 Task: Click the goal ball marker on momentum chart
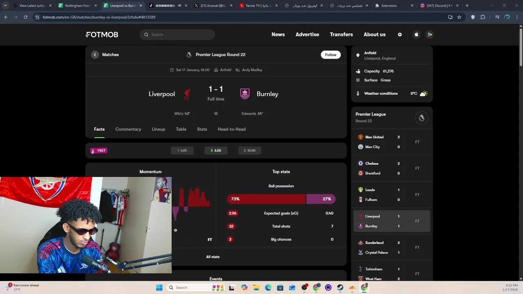point(176,230)
